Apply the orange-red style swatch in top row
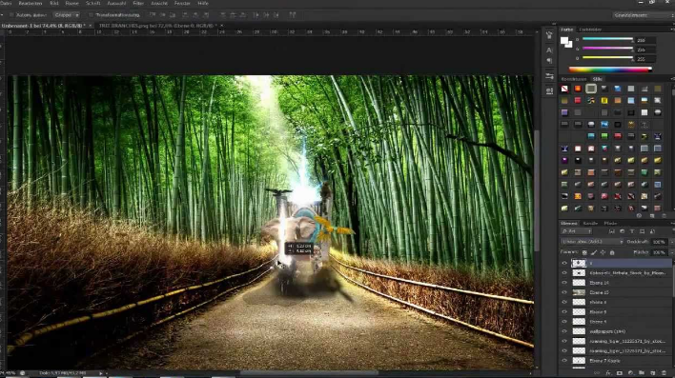The image size is (675, 378). (x=578, y=89)
